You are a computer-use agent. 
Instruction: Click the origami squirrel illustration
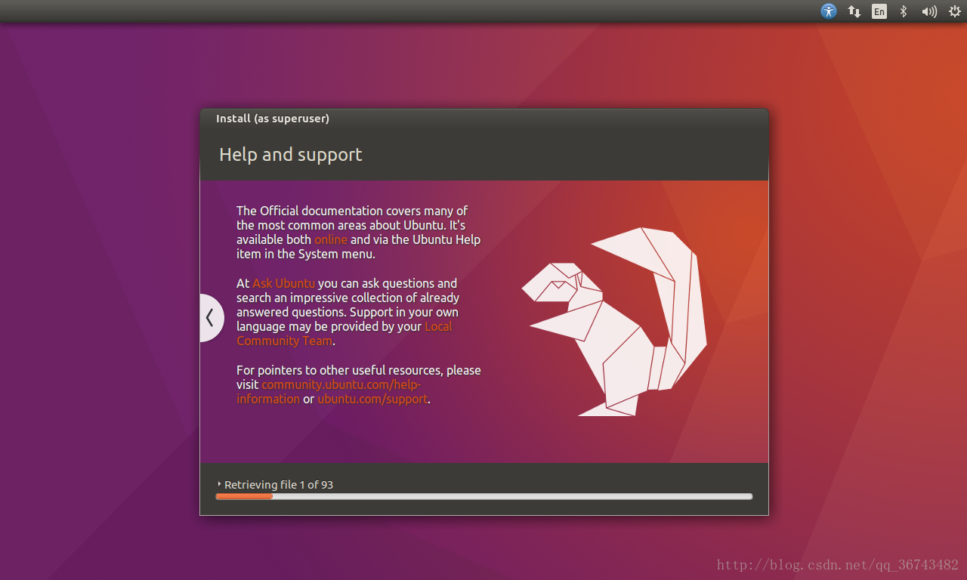point(614,322)
